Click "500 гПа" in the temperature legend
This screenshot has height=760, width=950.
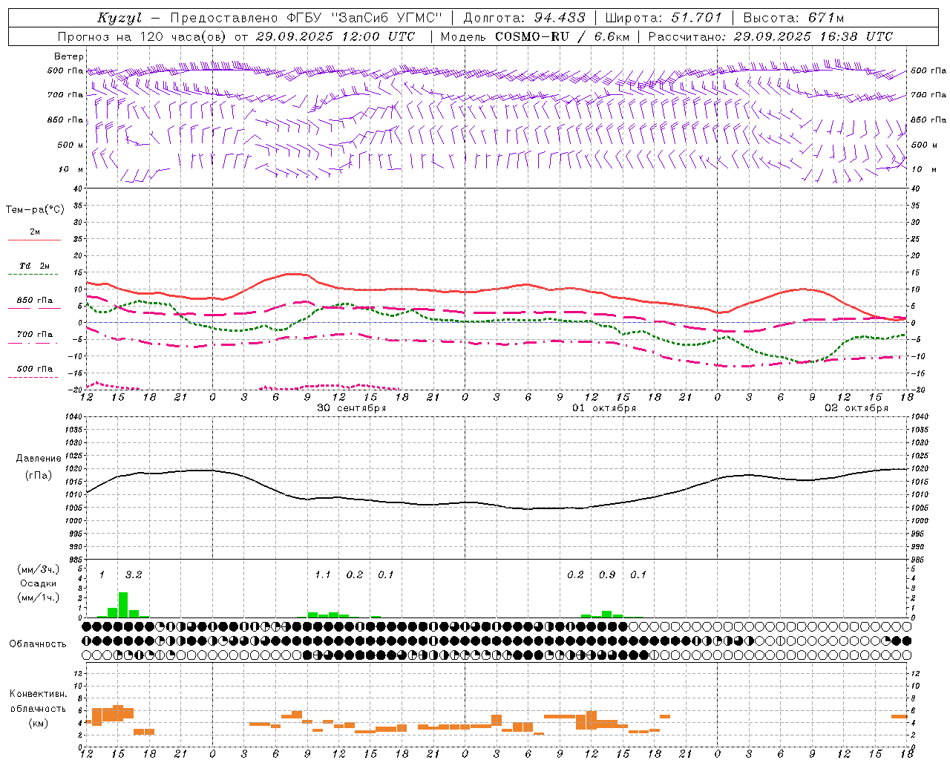click(35, 369)
